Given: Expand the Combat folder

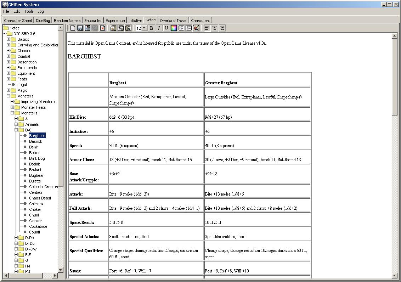Looking at the screenshot, I should [x=9, y=56].
